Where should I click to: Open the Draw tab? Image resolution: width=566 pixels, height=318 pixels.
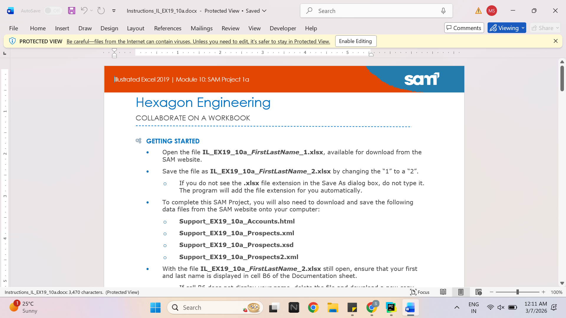[x=85, y=28]
